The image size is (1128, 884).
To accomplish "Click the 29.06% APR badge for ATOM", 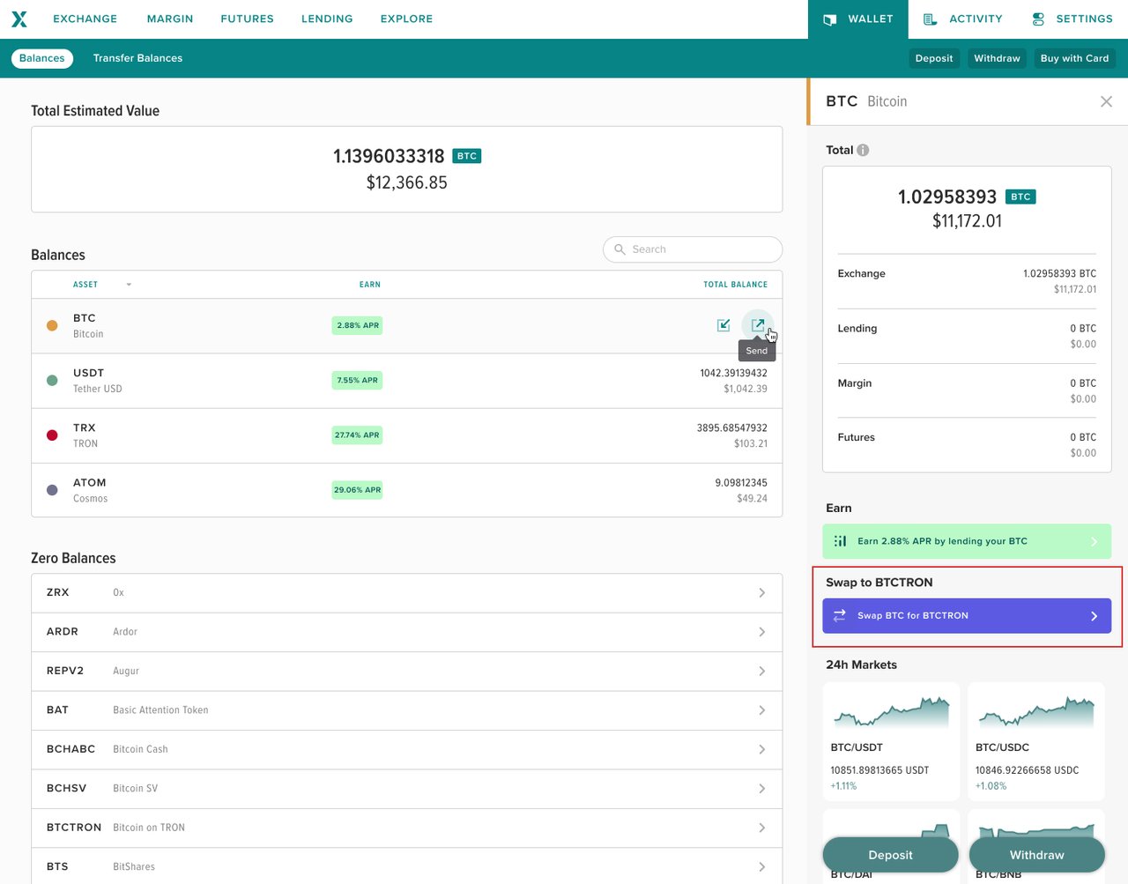I will click(x=357, y=489).
